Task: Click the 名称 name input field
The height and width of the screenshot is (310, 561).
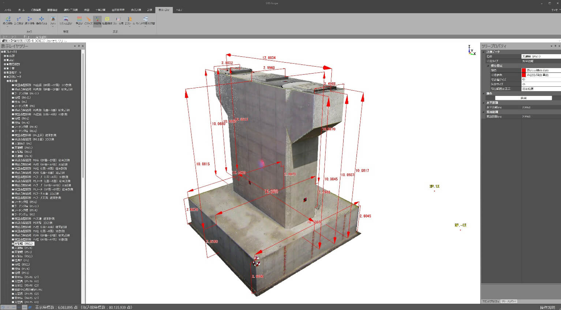Action: [x=541, y=57]
